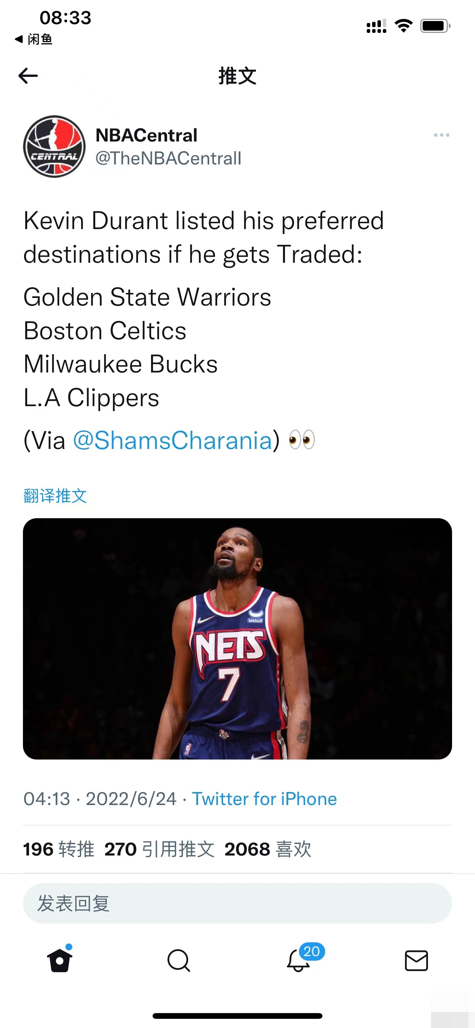Tap the NBACentral profile avatar
Image resolution: width=475 pixels, height=1028 pixels.
click(x=54, y=146)
